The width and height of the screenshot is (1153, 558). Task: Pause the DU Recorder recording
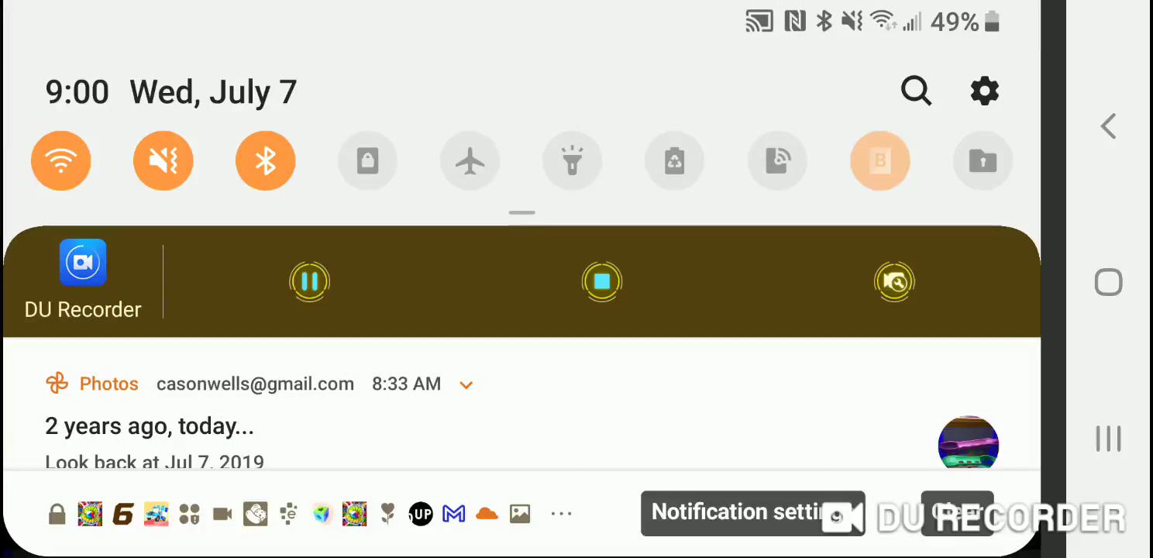(x=309, y=281)
